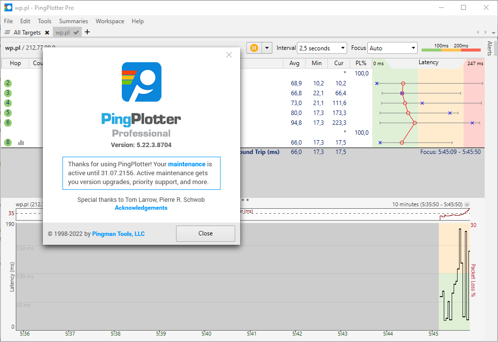Click the Hop column header
498x342 pixels.
click(15, 63)
